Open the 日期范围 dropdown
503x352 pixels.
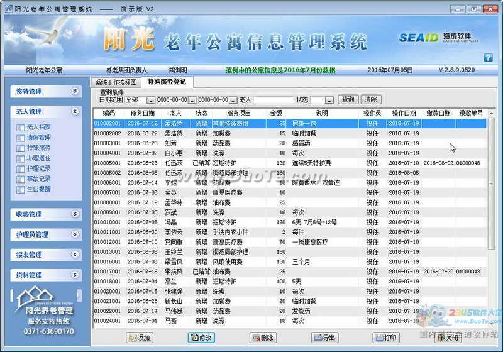[150, 100]
